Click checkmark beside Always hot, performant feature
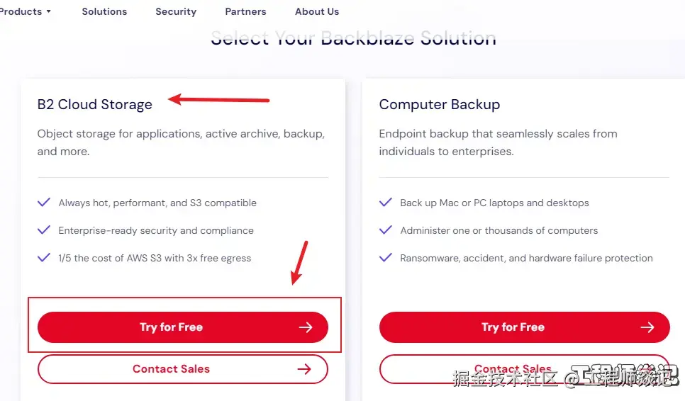The image size is (685, 401). point(44,203)
